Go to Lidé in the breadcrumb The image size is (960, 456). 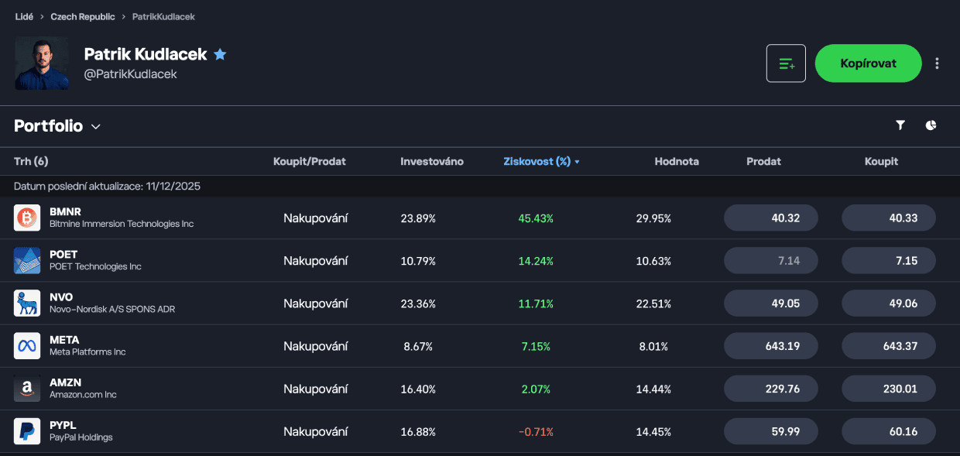(24, 16)
